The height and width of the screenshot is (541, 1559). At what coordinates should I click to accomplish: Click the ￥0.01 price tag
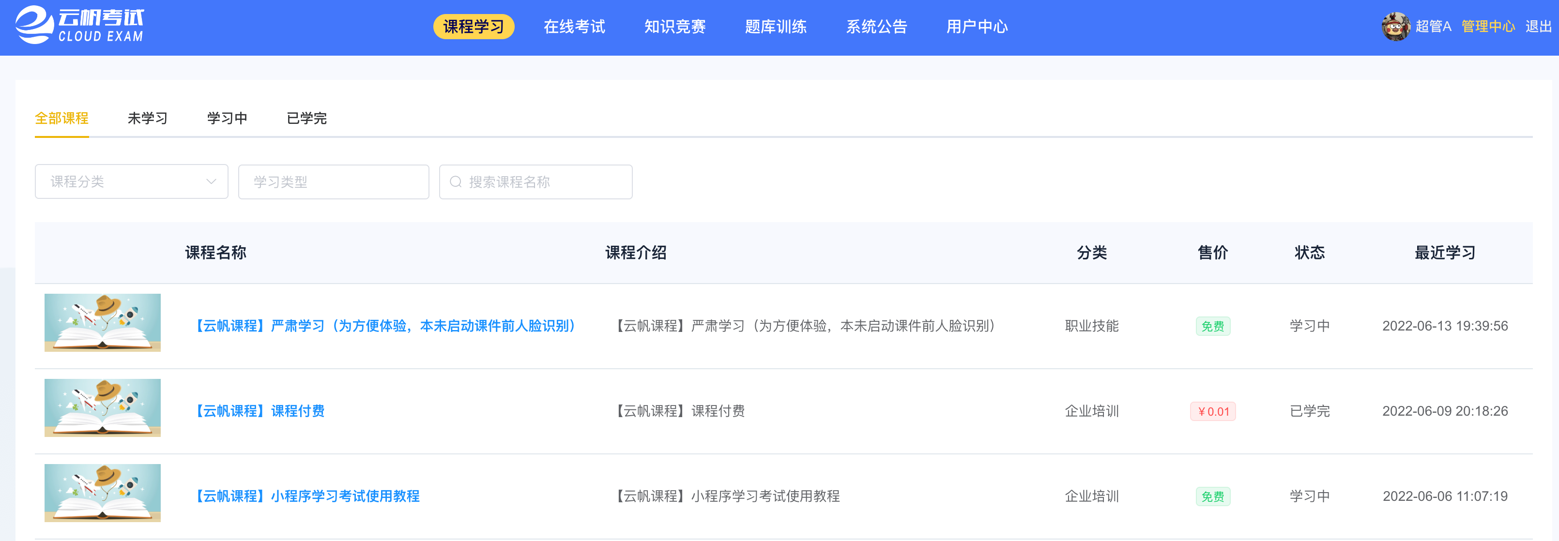(x=1212, y=411)
